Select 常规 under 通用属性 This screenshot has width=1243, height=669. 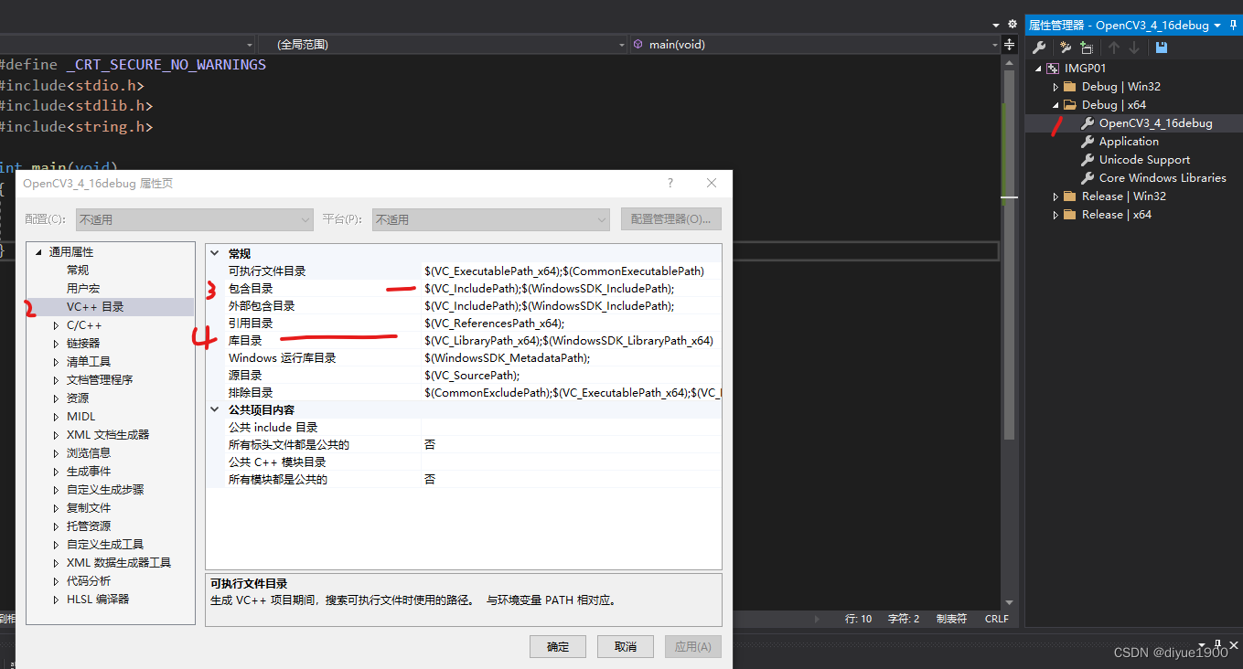click(x=78, y=271)
